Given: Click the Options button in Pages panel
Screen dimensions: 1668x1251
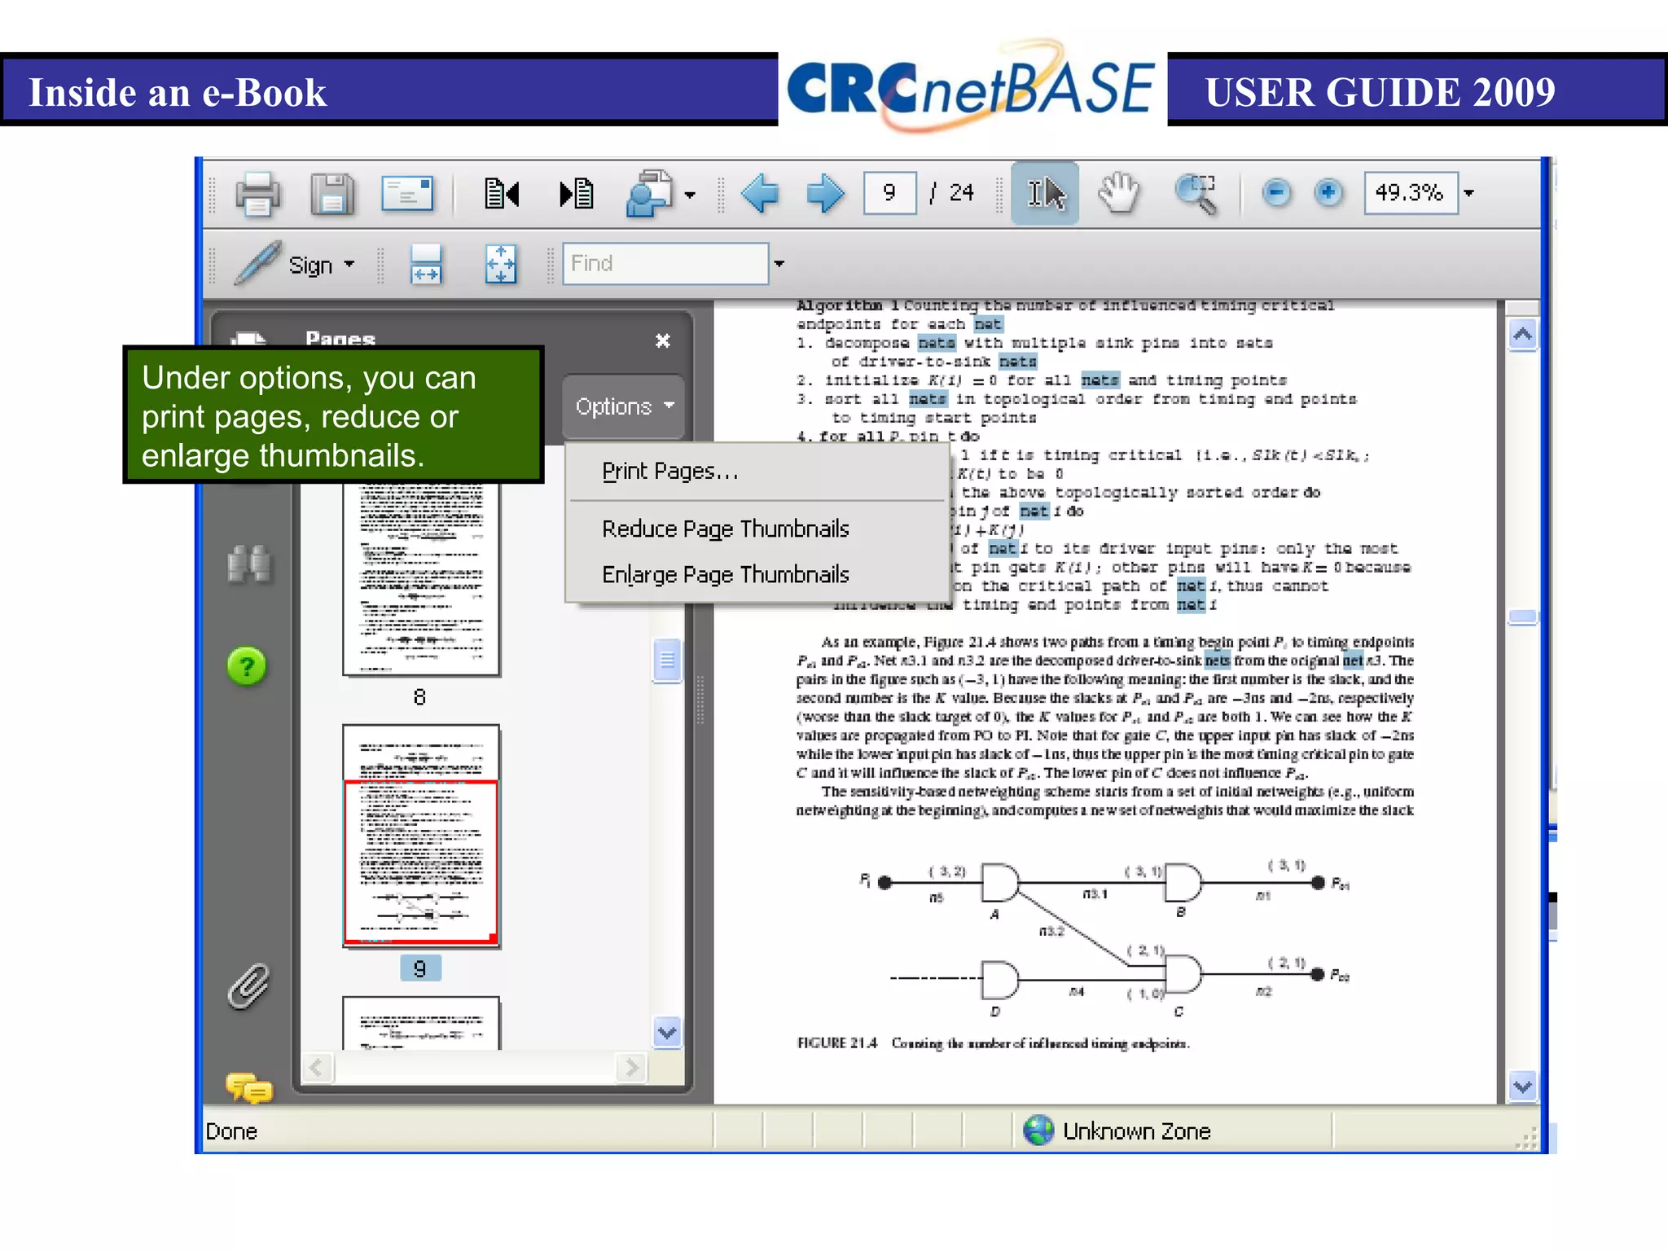Looking at the screenshot, I should coord(624,406).
